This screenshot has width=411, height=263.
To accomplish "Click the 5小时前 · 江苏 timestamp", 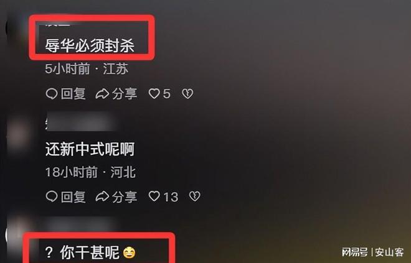I will (x=87, y=69).
